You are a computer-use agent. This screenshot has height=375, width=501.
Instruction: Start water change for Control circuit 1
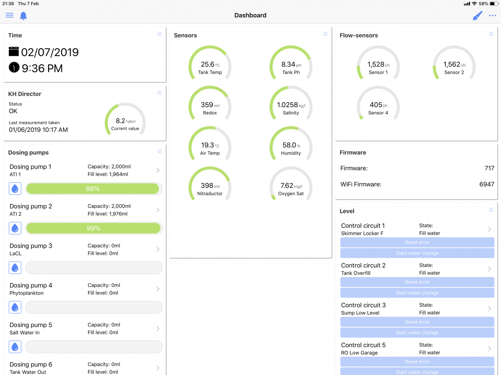point(417,253)
